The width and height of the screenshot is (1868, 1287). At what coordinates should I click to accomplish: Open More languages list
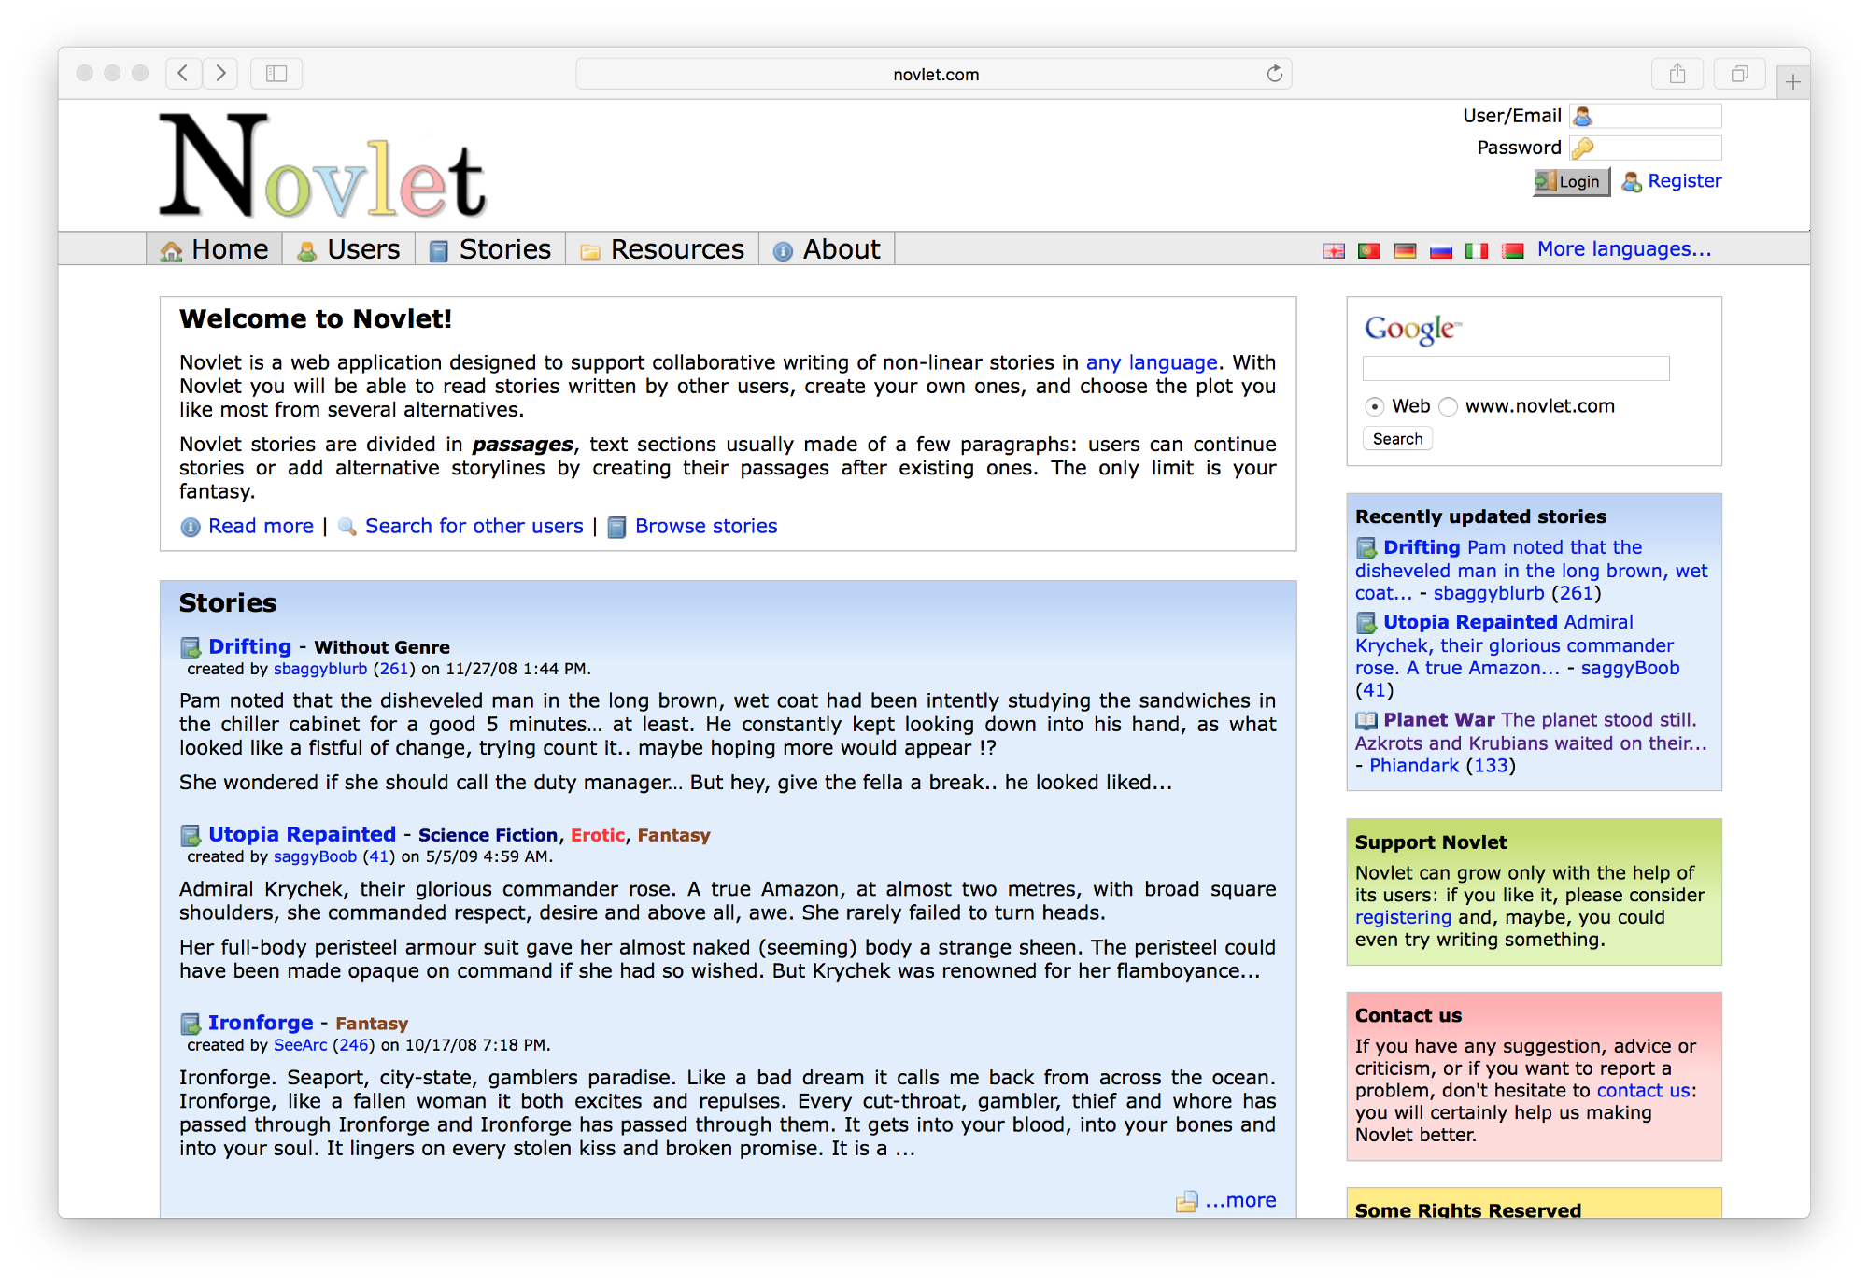1623,248
